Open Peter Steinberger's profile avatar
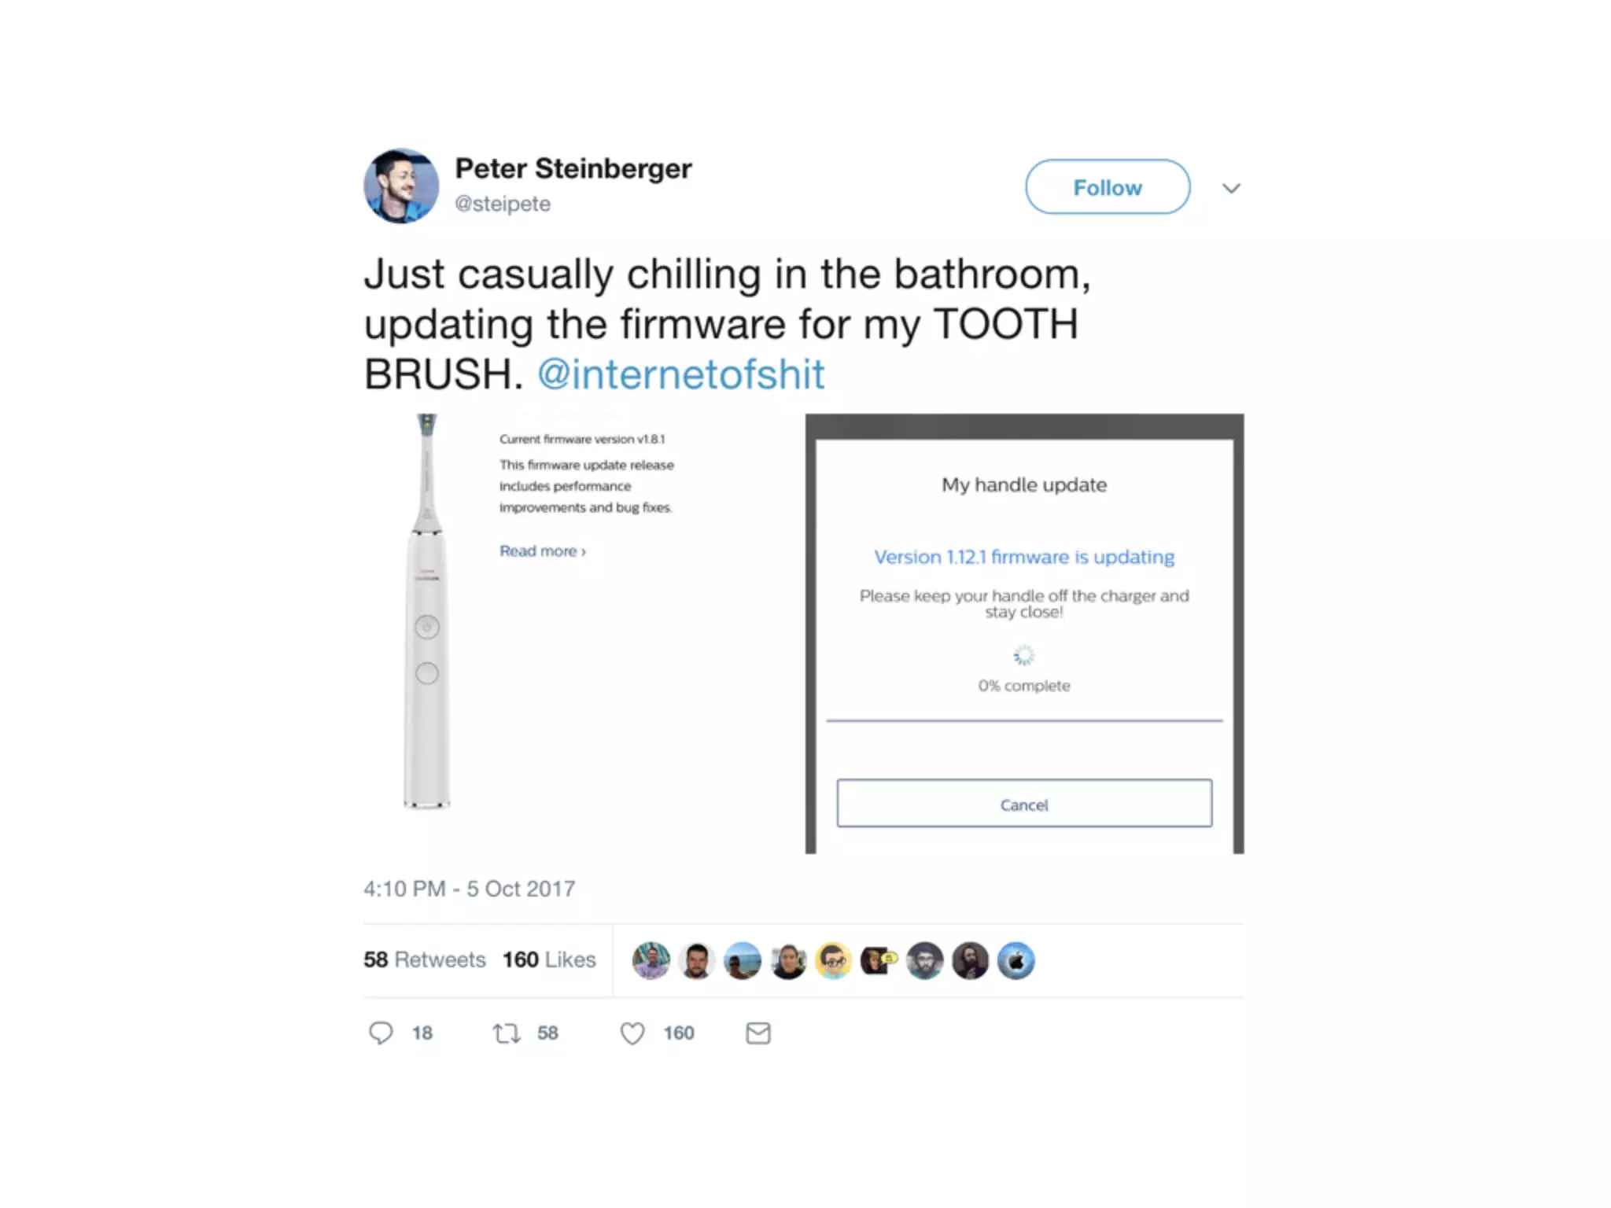Screen dimensions: 1611x1208 click(x=401, y=186)
